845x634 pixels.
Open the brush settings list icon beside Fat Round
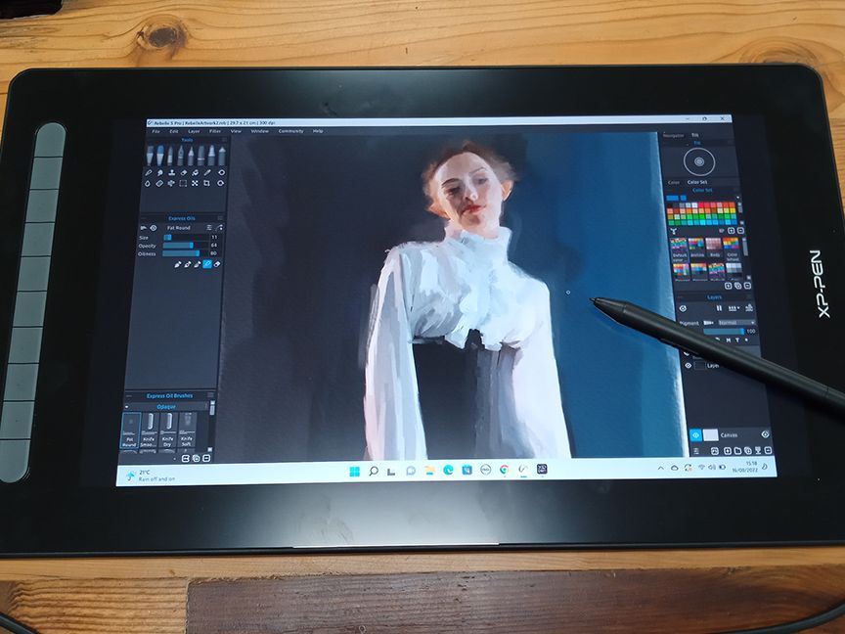pyautogui.click(x=209, y=228)
